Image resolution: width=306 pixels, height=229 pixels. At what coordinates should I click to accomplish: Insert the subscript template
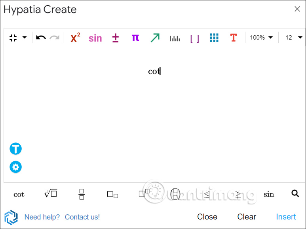point(112,195)
